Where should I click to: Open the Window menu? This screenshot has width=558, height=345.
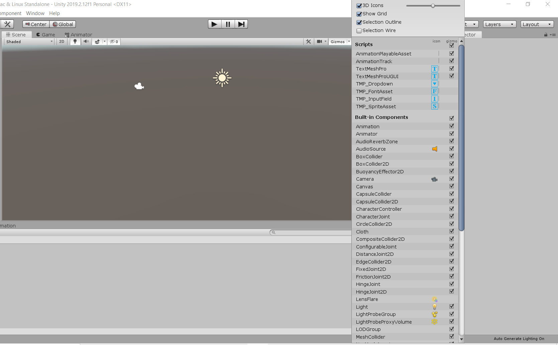pos(35,13)
